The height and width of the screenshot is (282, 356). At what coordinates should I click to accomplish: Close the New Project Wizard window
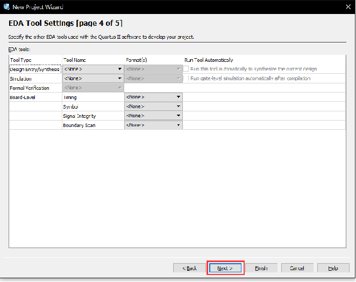pyautogui.click(x=348, y=7)
